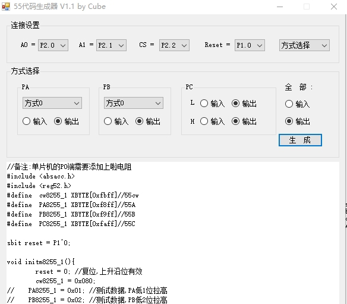Image resolution: width=347 pixels, height=304 pixels.
Task: Select 输出 radio button for PA
Action: [x=67, y=121]
